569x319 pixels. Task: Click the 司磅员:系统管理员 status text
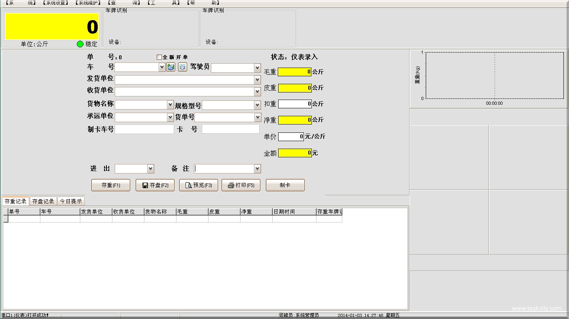[299, 315]
